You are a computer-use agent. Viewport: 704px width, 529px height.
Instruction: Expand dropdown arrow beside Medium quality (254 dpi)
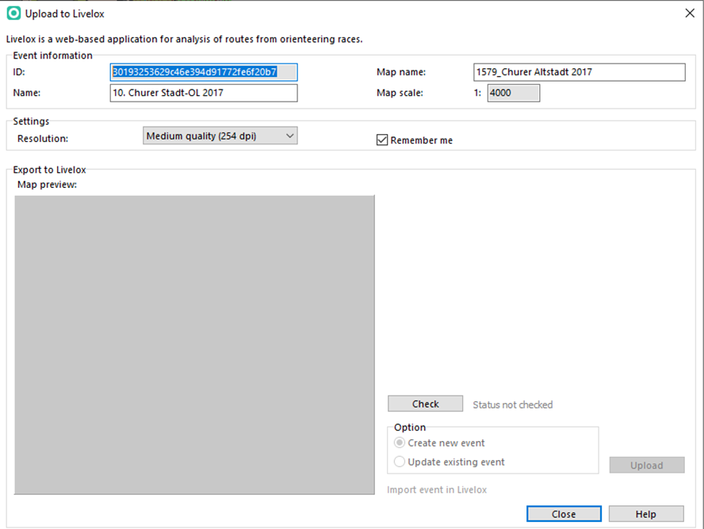290,136
